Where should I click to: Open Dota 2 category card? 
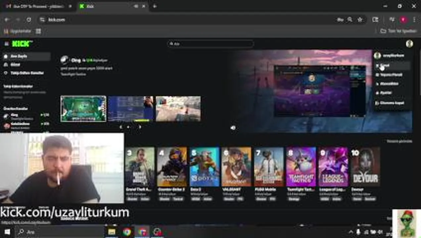(x=204, y=174)
